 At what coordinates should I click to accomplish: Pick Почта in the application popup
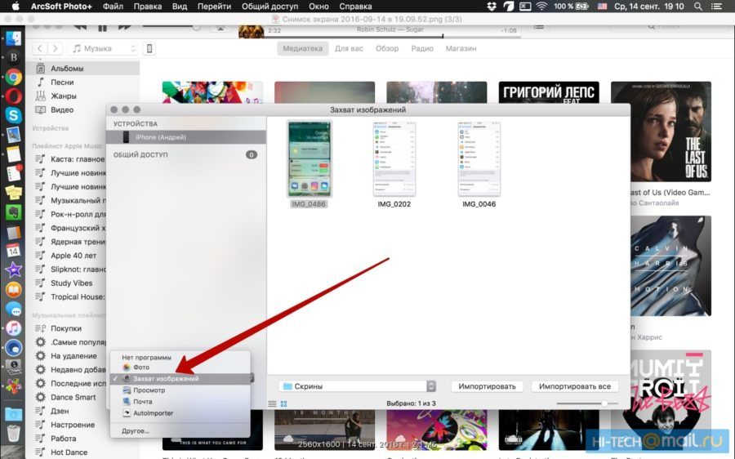pyautogui.click(x=142, y=402)
